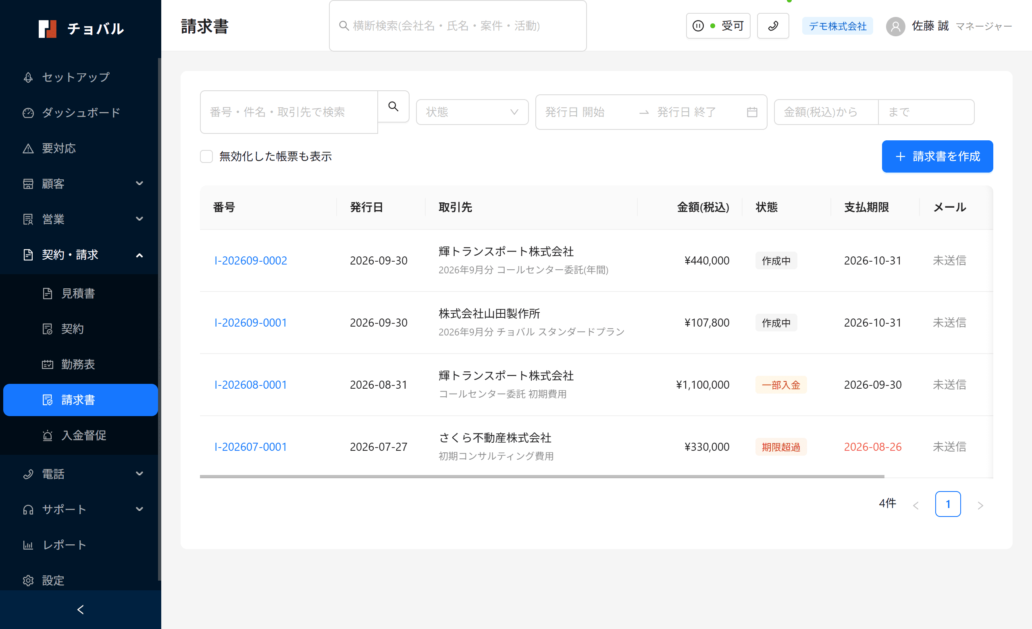The image size is (1032, 629).
Task: Open 勤務表 submenu item
Action: pos(80,364)
